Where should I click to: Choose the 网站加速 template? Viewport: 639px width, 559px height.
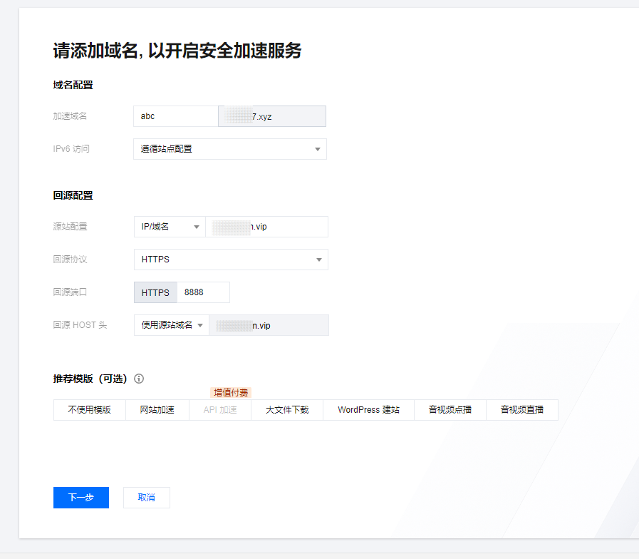tap(157, 410)
